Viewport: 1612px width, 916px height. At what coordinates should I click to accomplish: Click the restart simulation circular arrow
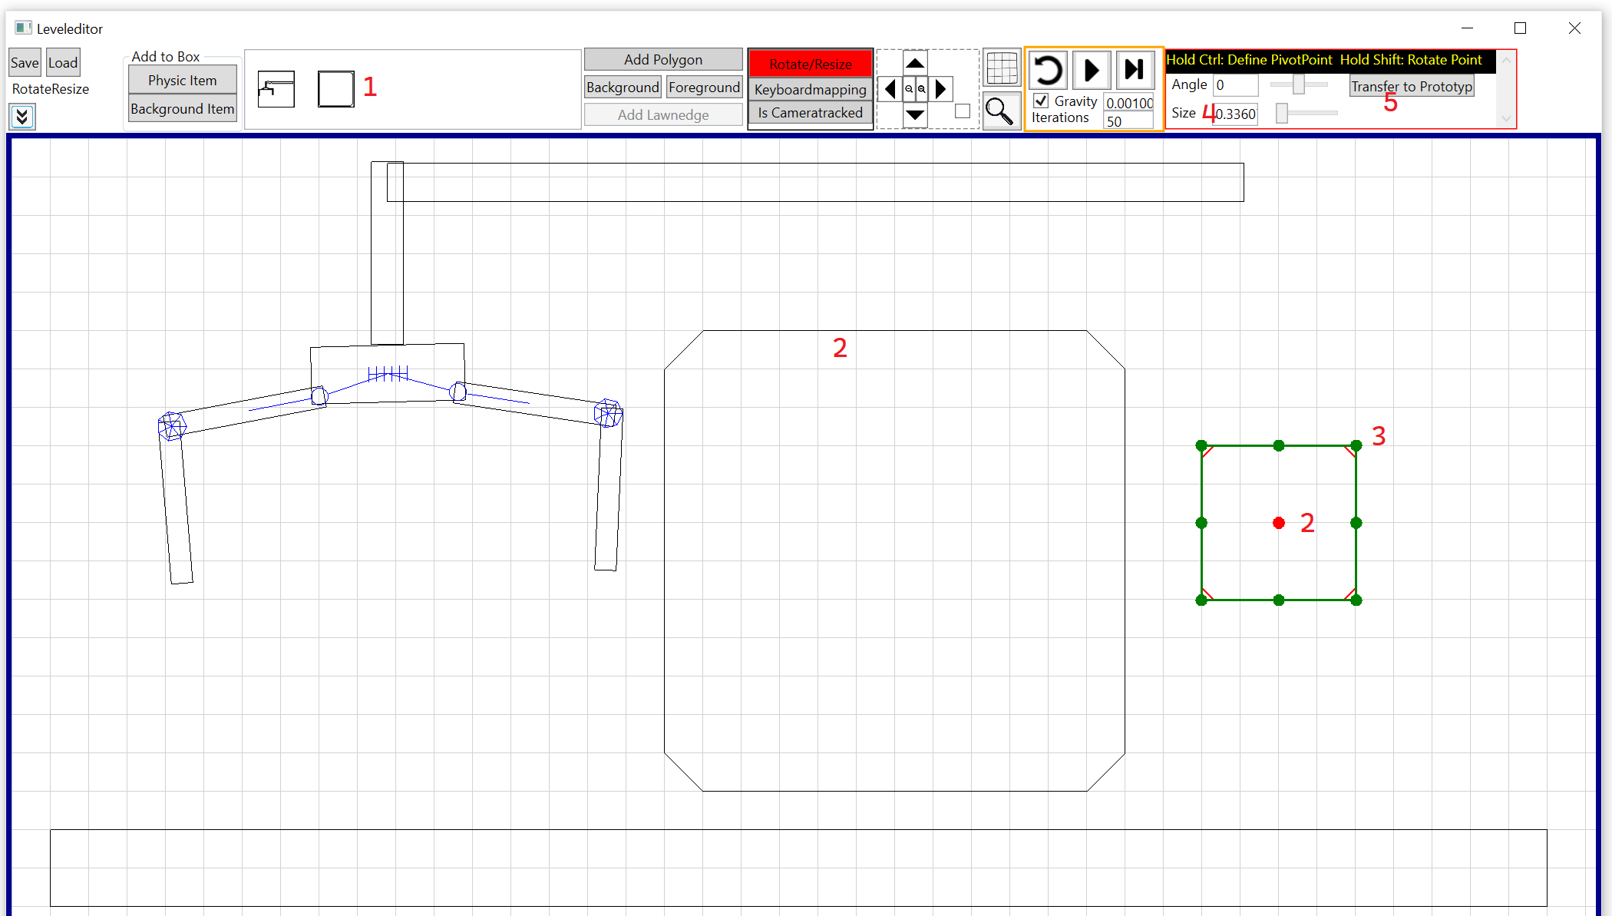[1048, 71]
